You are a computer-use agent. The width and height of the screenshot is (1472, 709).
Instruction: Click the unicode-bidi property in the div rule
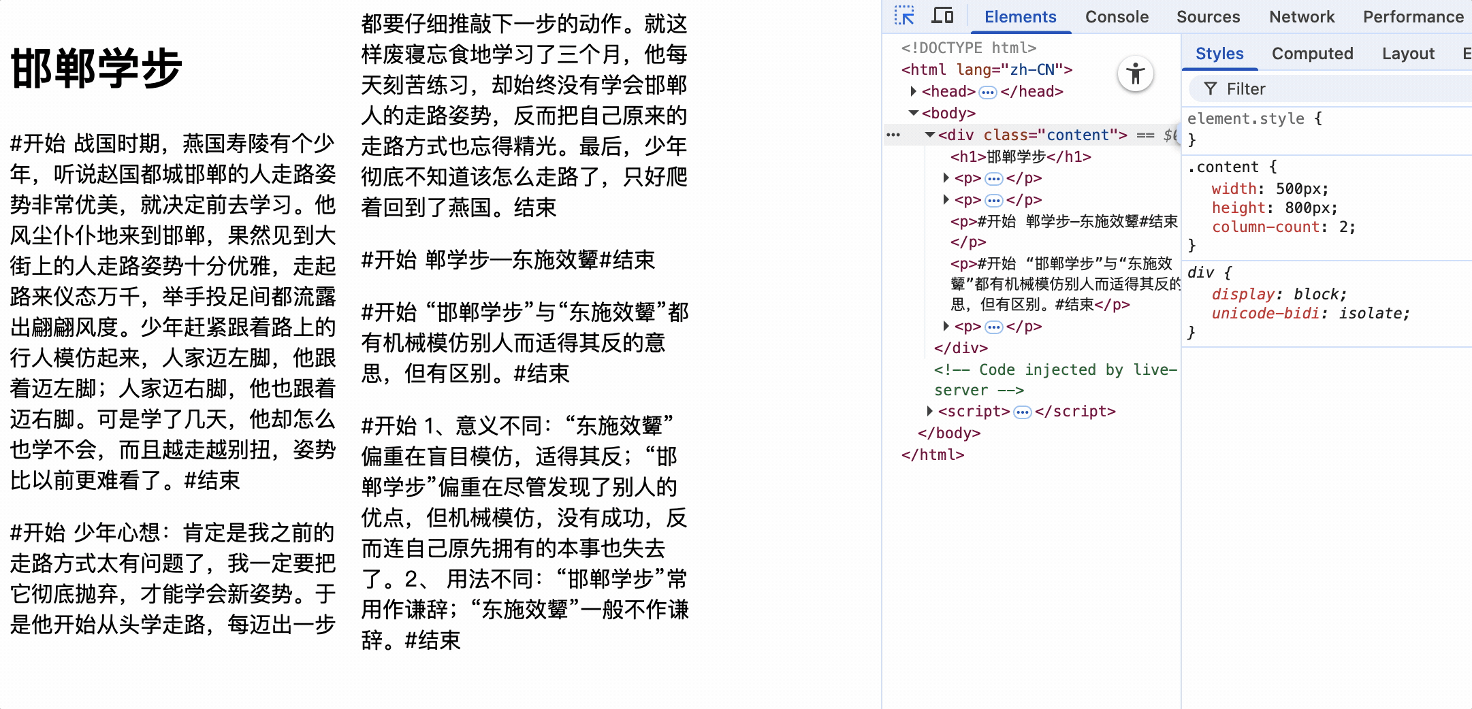[x=1266, y=313]
